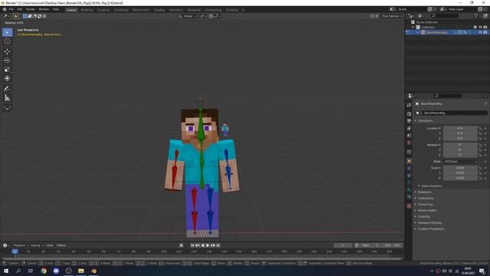Open the rotation Mode XYZ Euler dropdown
Viewport: 490px width, 276px height.
460,162
